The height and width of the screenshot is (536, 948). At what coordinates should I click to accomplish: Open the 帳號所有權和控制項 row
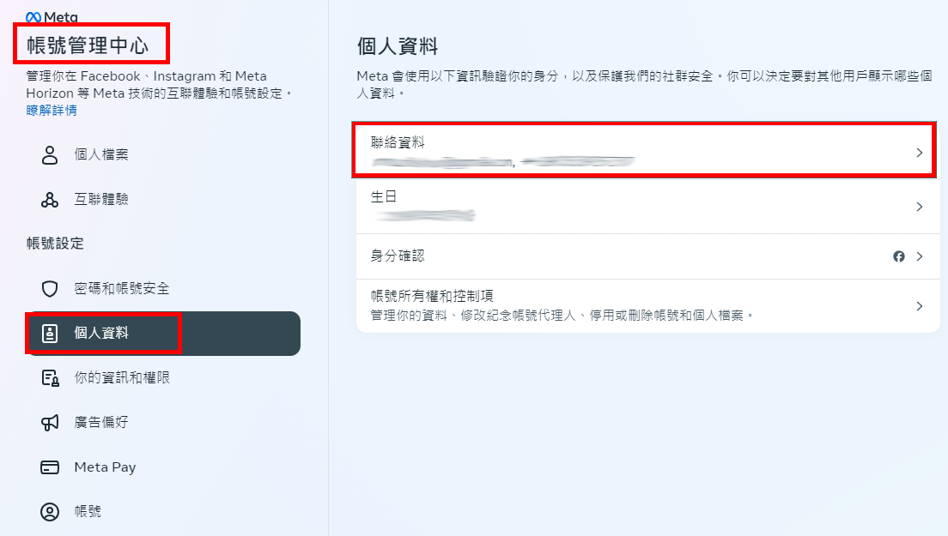pos(648,305)
